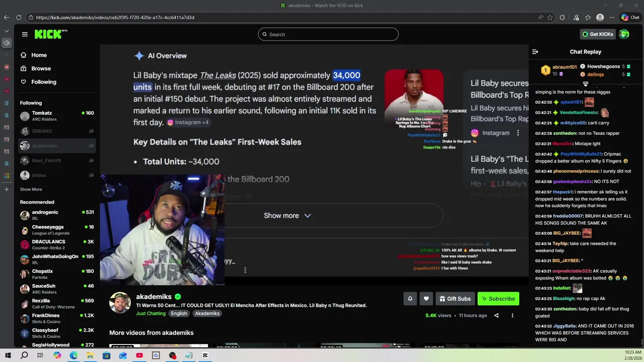Image resolution: width=644 pixels, height=362 pixels.
Task: Open DRACULANCS recommended channel
Action: tap(56, 244)
